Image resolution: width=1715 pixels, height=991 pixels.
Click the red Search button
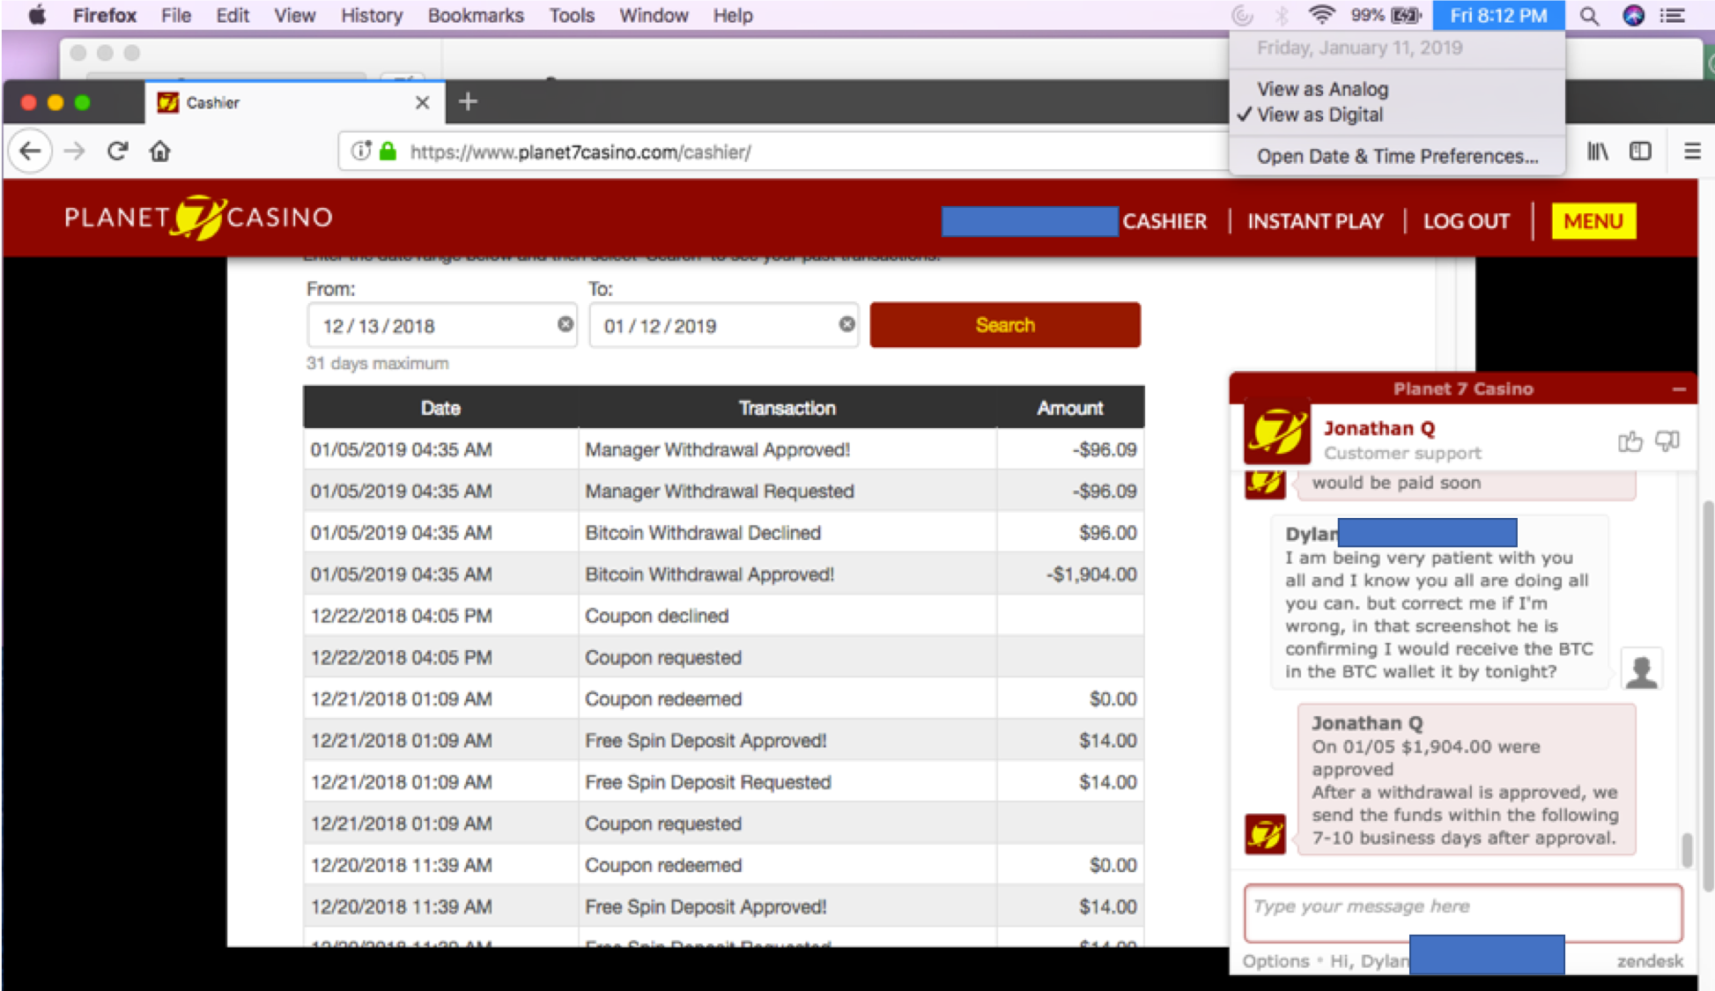pyautogui.click(x=1005, y=325)
